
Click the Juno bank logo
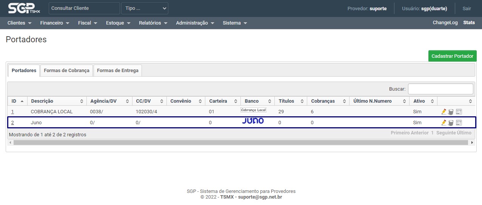pyautogui.click(x=253, y=121)
